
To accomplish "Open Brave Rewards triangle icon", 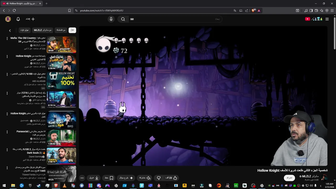I will [x=259, y=10].
